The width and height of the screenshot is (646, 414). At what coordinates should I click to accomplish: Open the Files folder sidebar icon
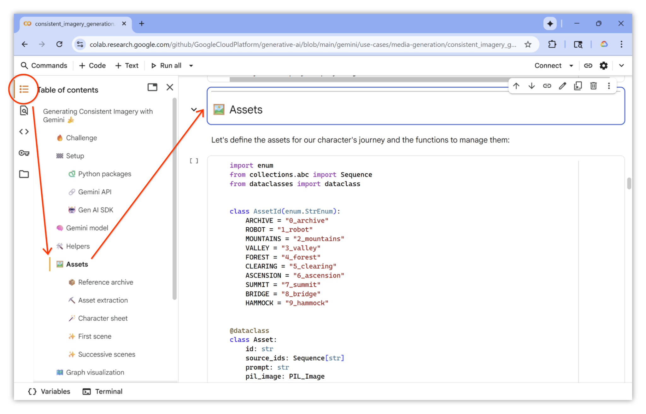pyautogui.click(x=24, y=174)
